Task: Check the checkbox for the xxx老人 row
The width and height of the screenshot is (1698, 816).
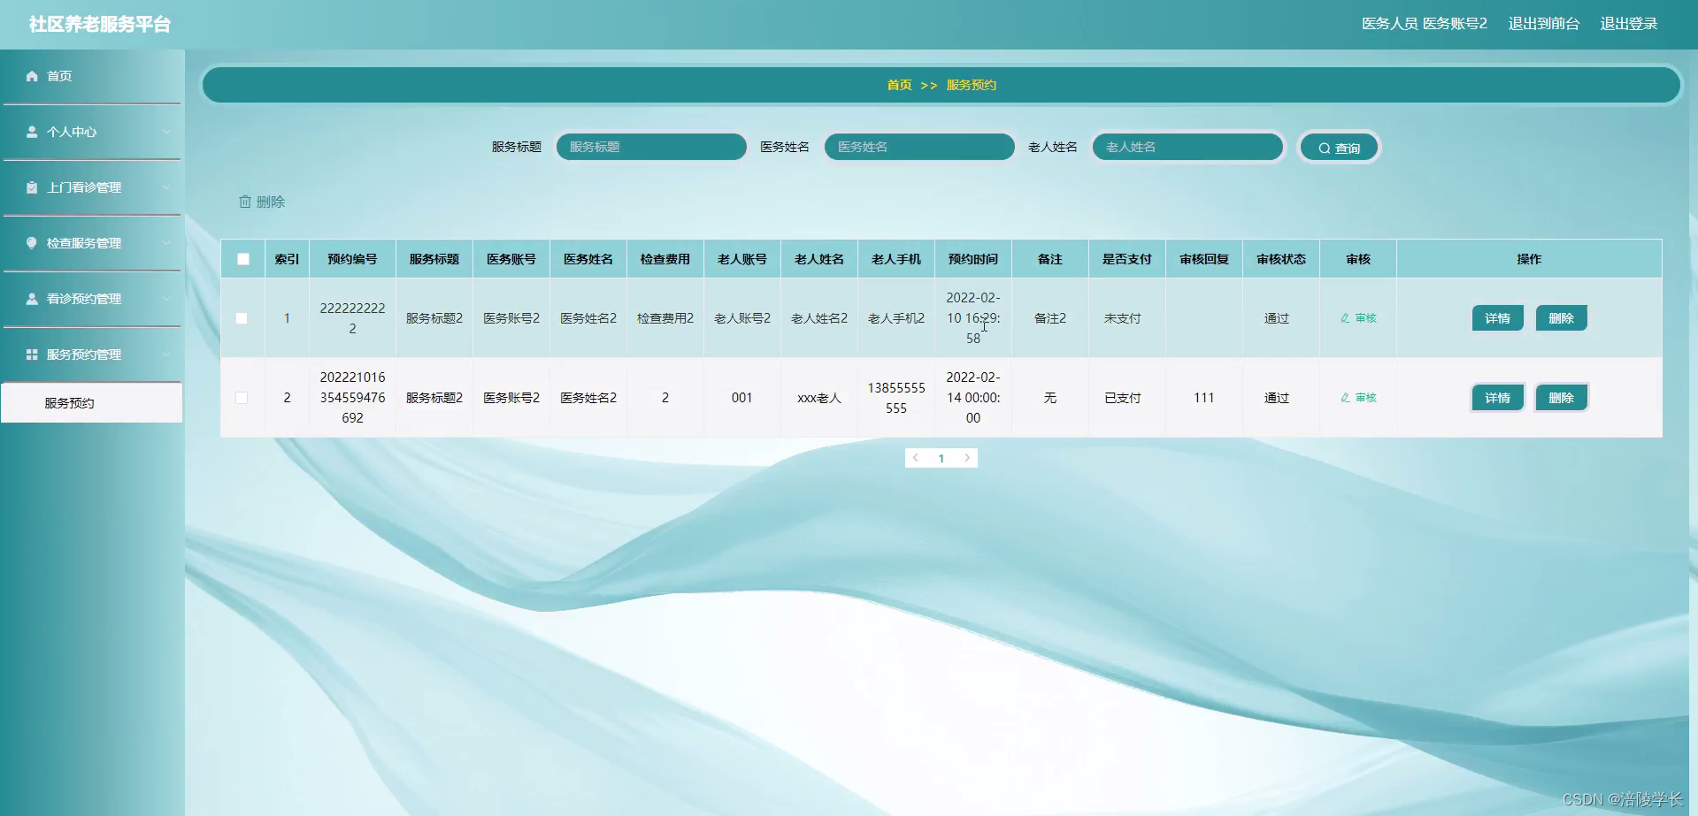Action: point(242,398)
